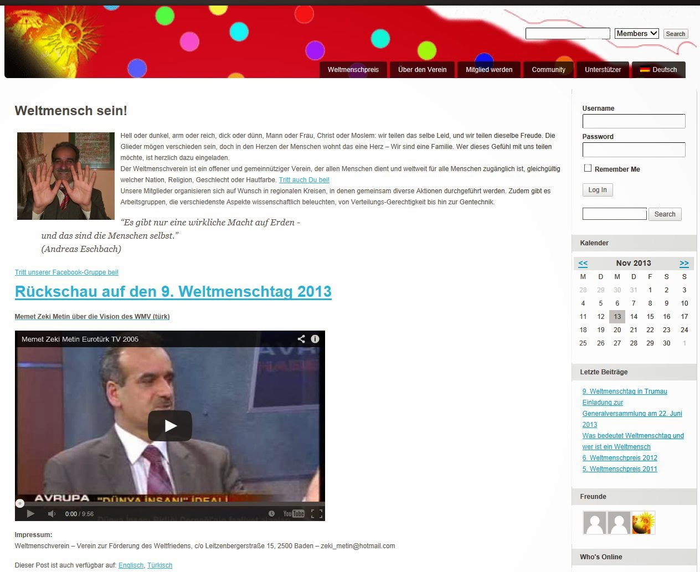700x572 pixels.
Task: Mute the video with speaker icon
Action: tap(52, 514)
